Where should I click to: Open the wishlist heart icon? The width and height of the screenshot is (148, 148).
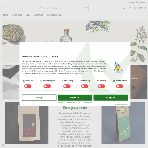(x=124, y=8)
